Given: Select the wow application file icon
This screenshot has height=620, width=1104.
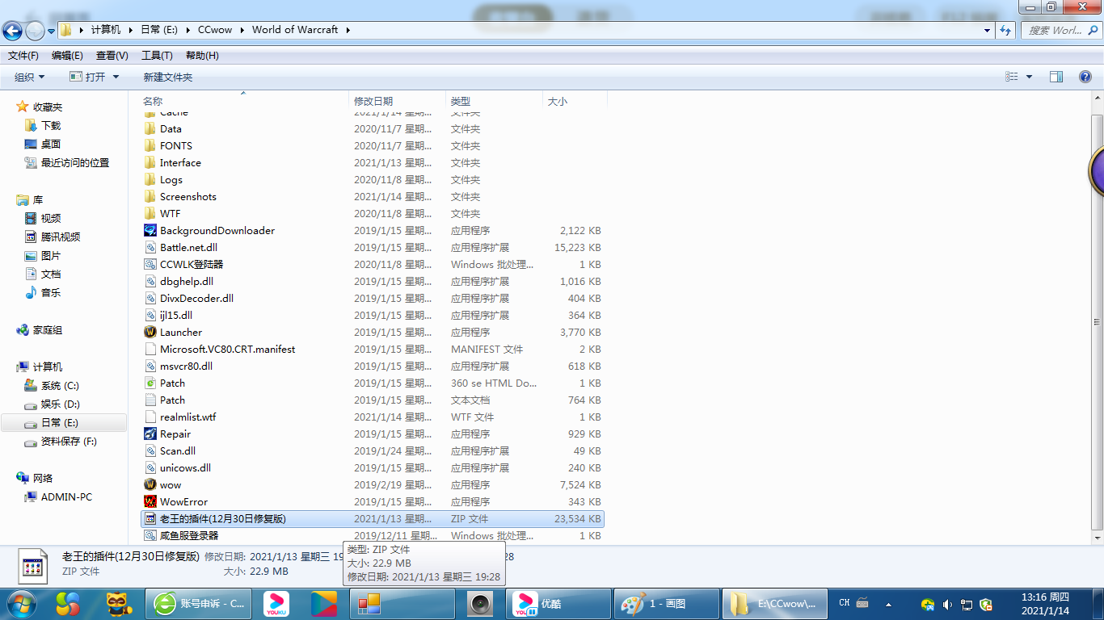Looking at the screenshot, I should pyautogui.click(x=150, y=484).
